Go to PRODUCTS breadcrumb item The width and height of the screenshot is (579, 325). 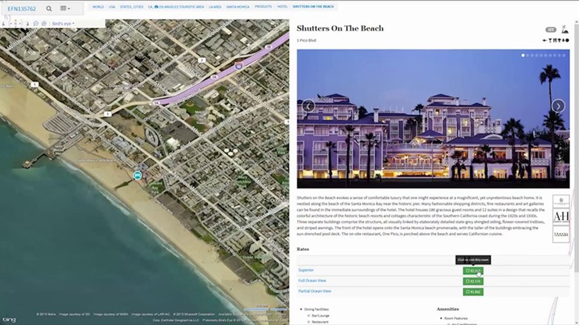click(263, 7)
